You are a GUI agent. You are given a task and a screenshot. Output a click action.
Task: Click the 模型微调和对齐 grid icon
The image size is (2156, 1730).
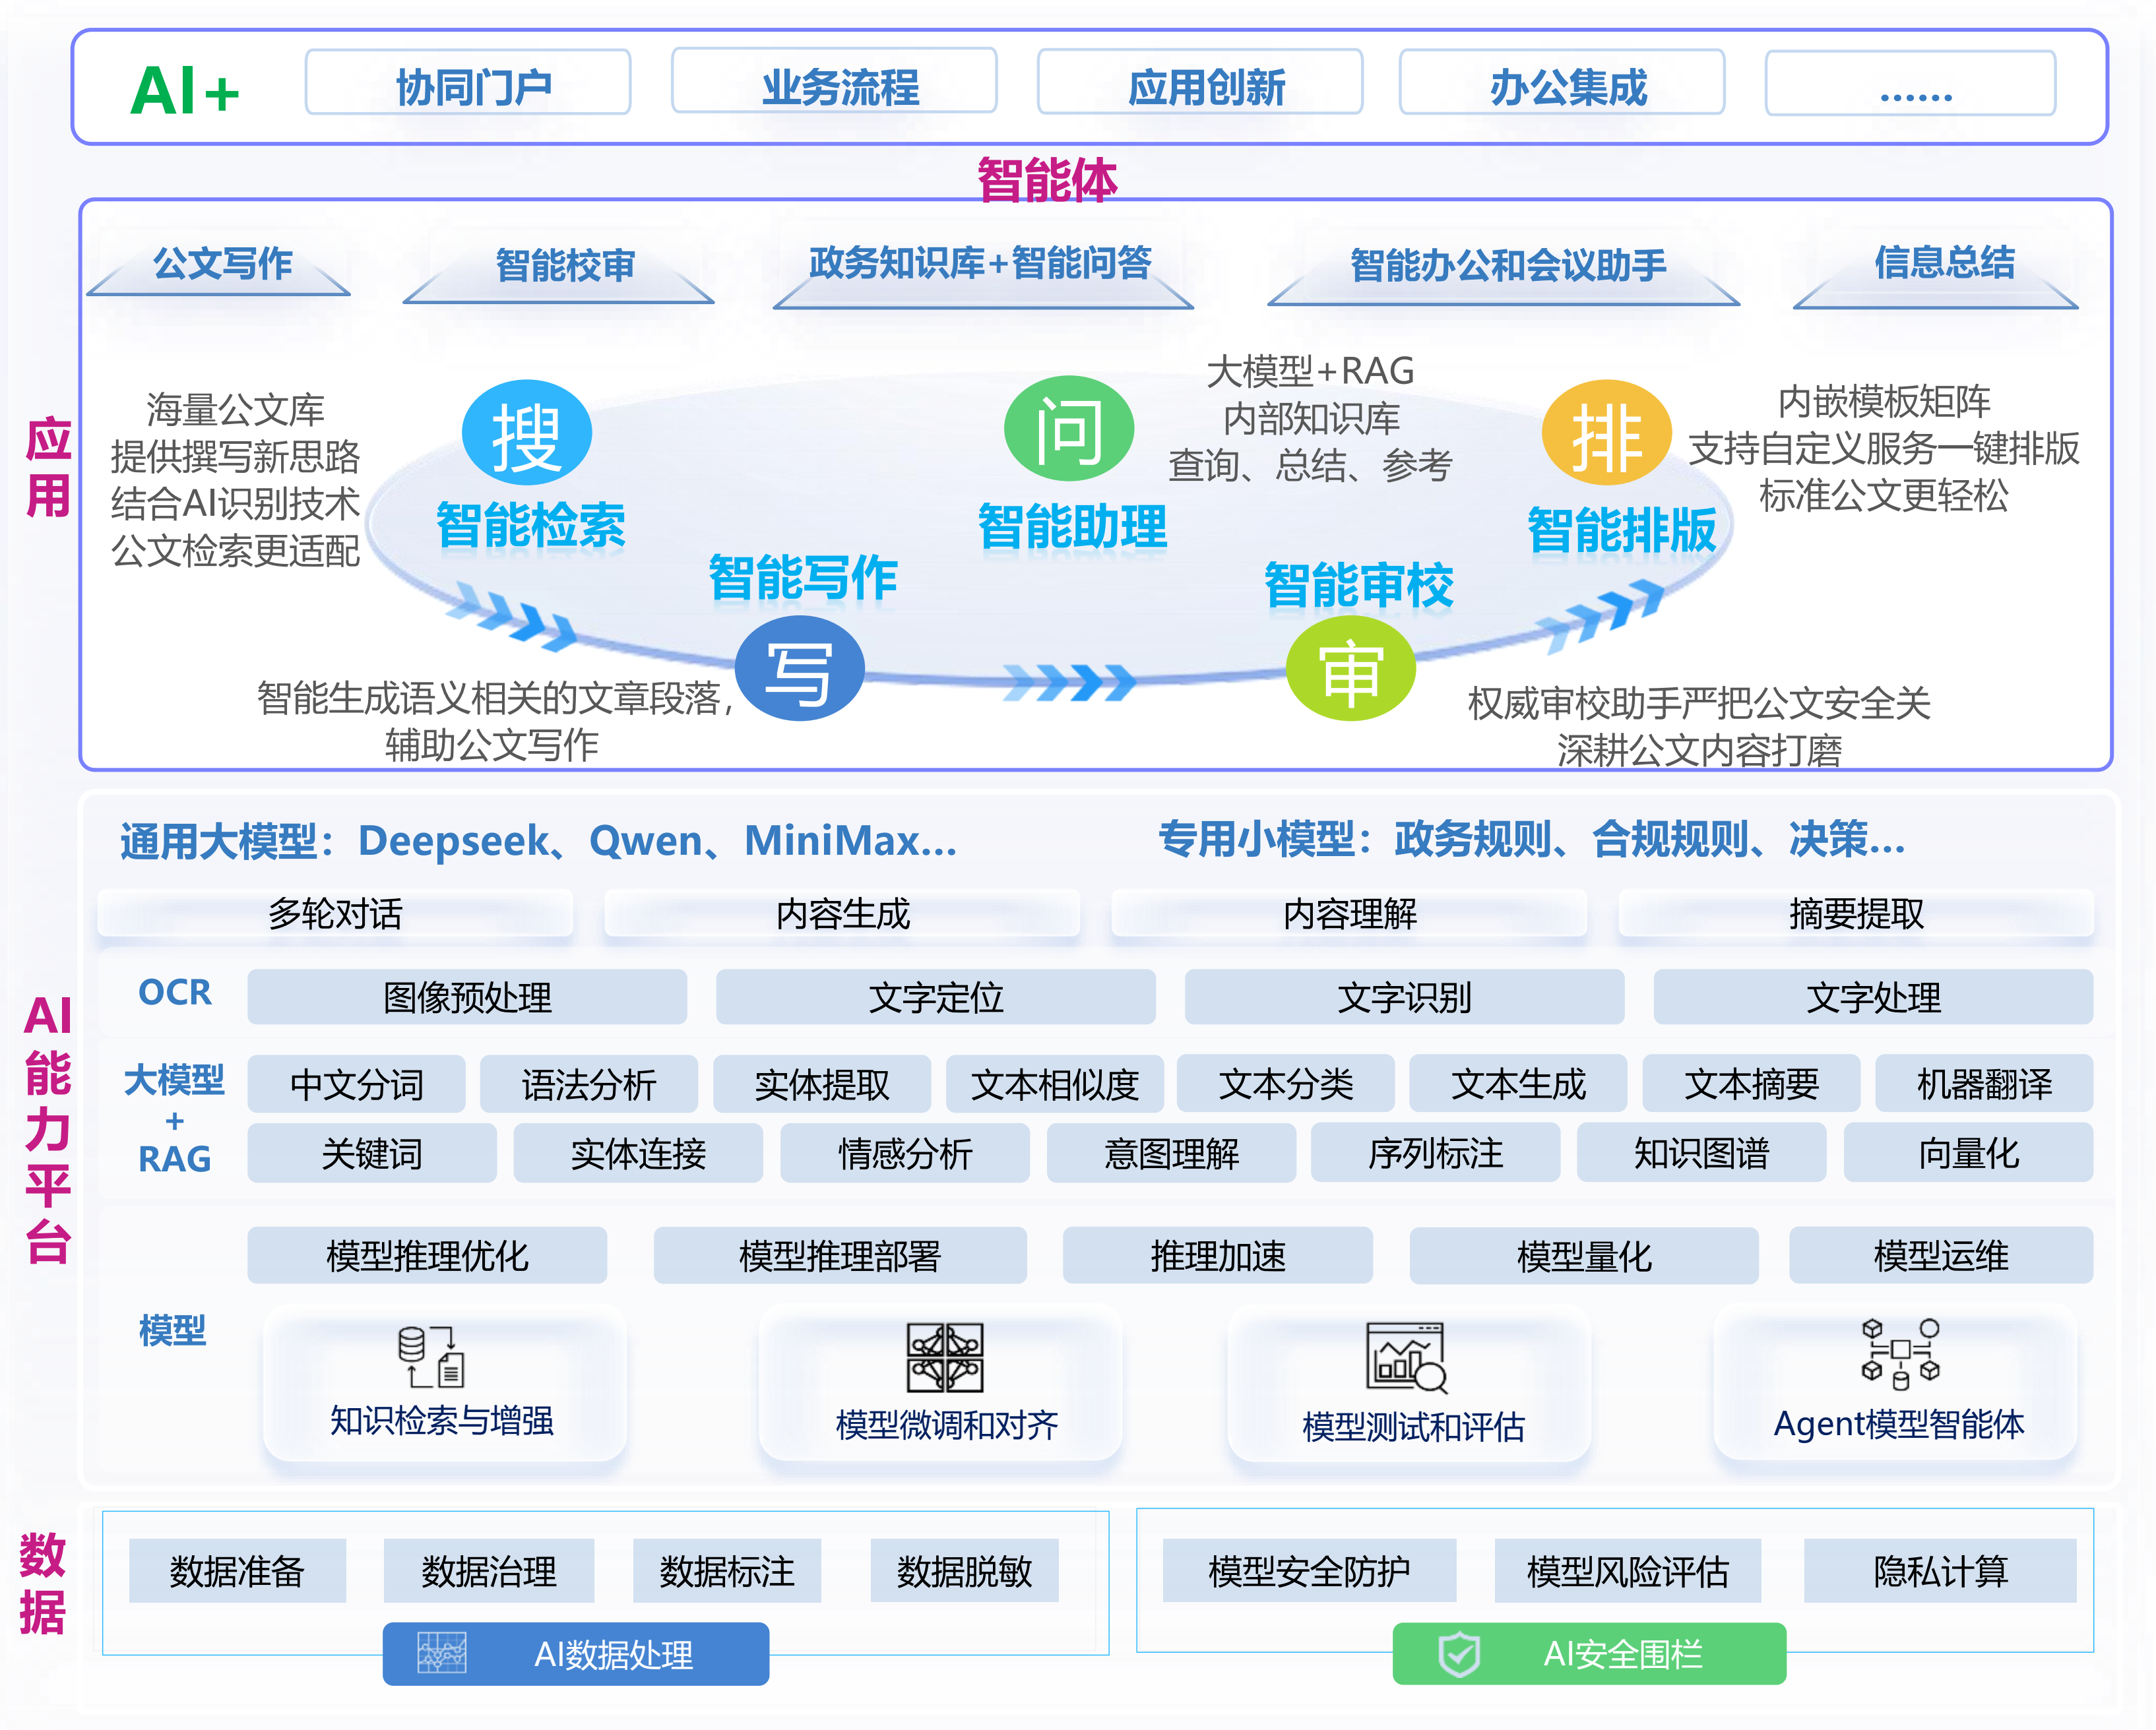945,1357
